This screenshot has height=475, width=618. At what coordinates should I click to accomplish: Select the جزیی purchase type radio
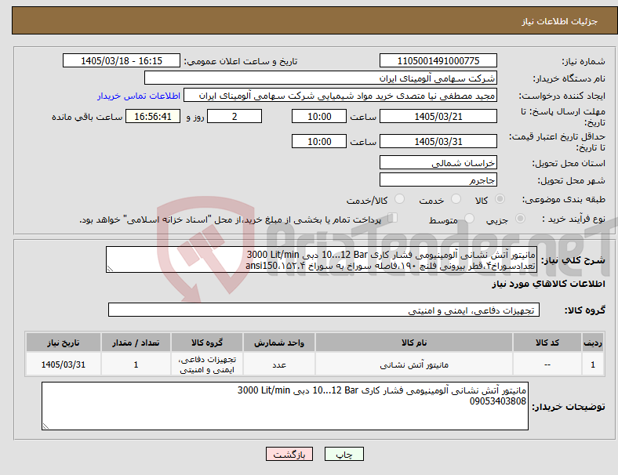520,218
